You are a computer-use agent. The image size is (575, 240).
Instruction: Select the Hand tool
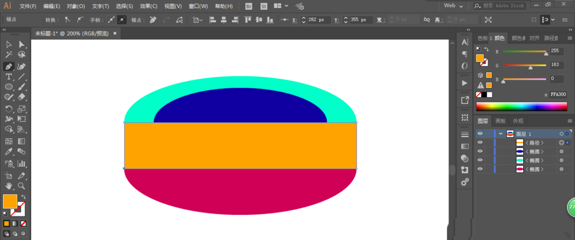coord(9,185)
